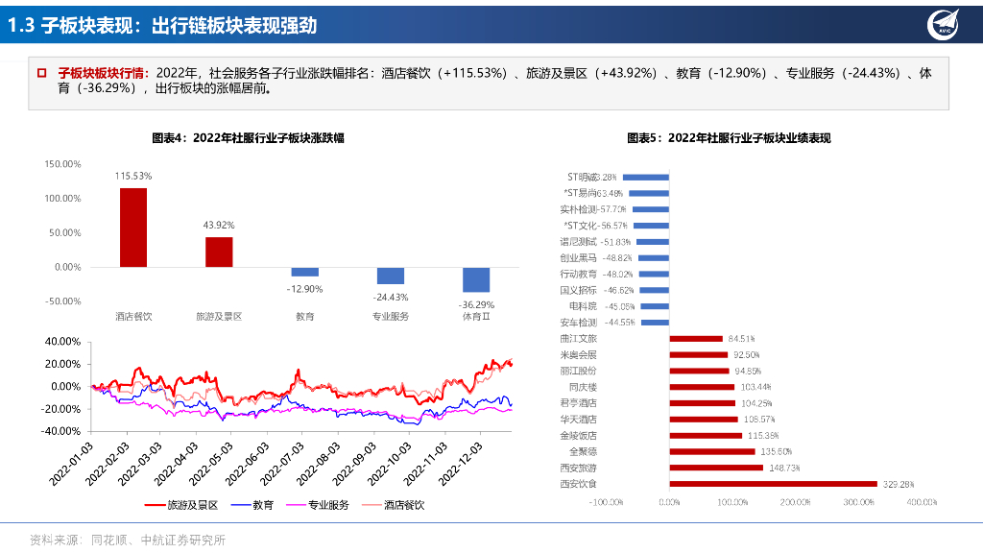Screen dimensions: 983x553
Task: Click the AVIC logo in the header
Action: coord(943,24)
